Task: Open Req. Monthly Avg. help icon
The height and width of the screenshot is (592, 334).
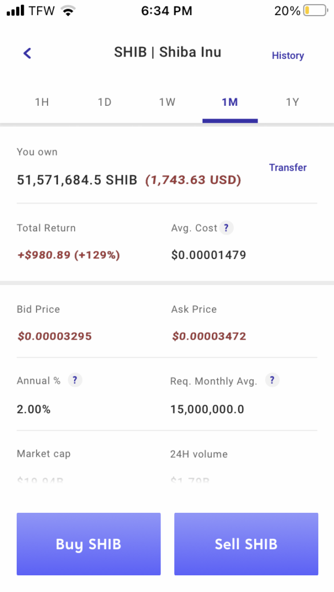Action: 272,380
